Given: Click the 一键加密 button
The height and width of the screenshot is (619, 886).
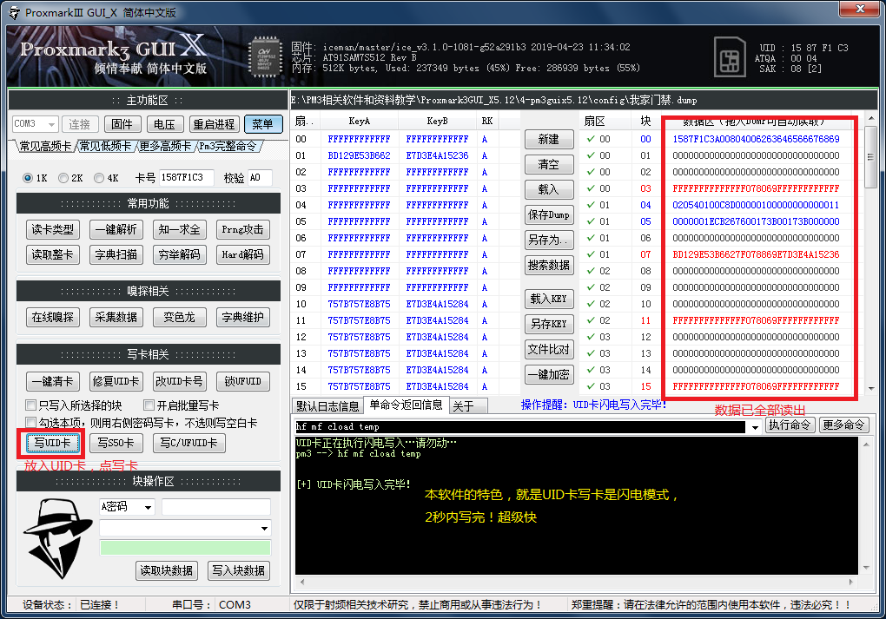Looking at the screenshot, I should click(549, 374).
